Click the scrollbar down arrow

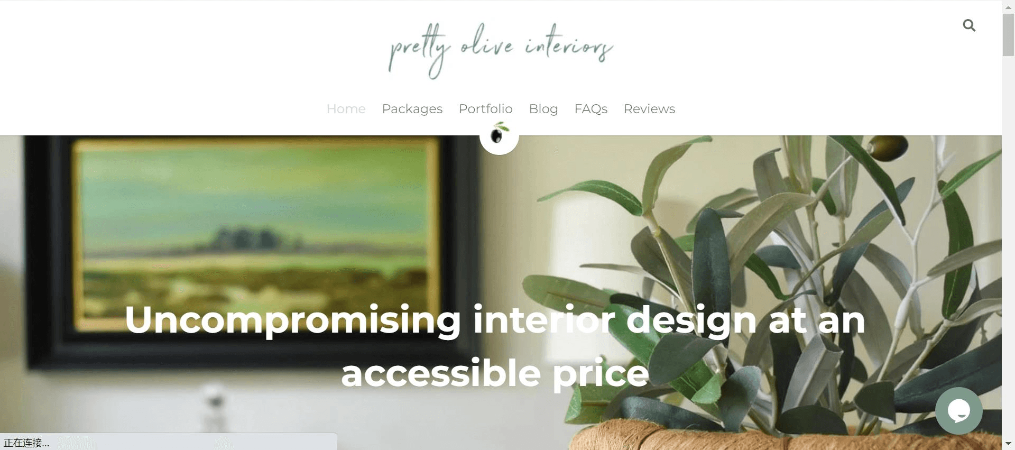click(1008, 444)
